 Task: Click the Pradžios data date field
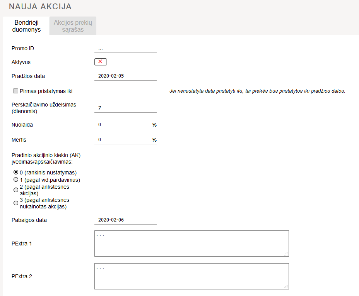(125, 76)
